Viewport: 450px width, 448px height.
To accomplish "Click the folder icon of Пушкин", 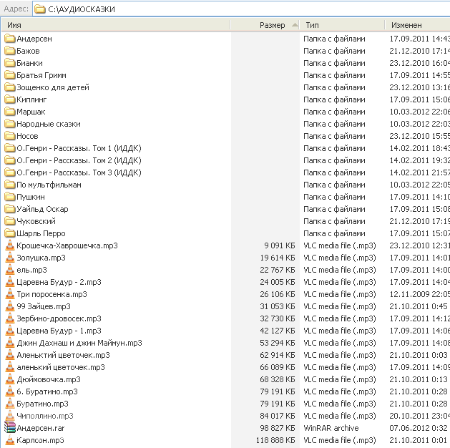I will point(9,197).
